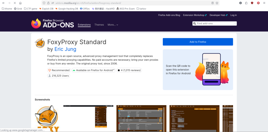Open the partially visible log table screenshot
The width and height of the screenshot is (268, 132).
click(228, 118)
